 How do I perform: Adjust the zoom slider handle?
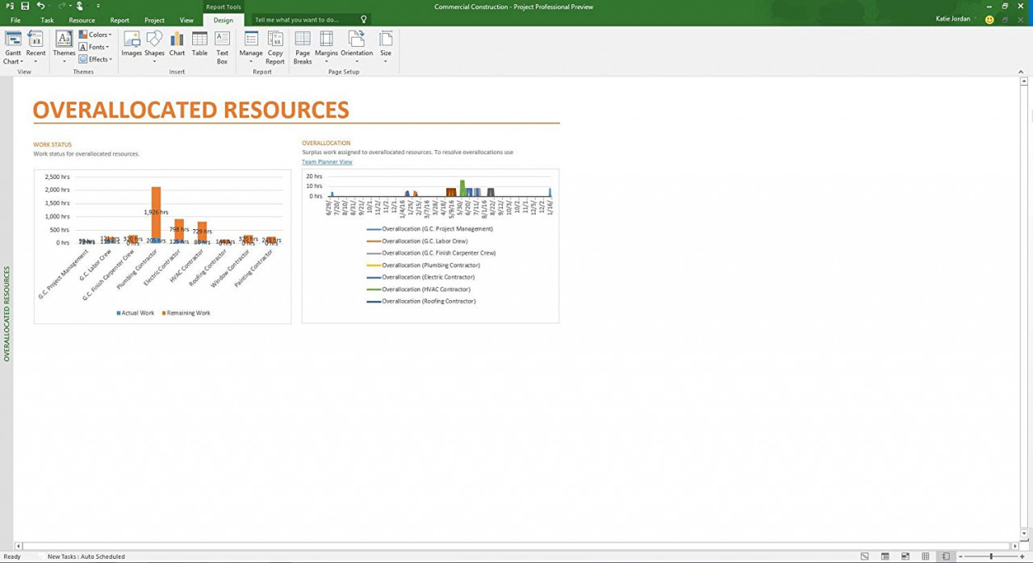coord(991,557)
